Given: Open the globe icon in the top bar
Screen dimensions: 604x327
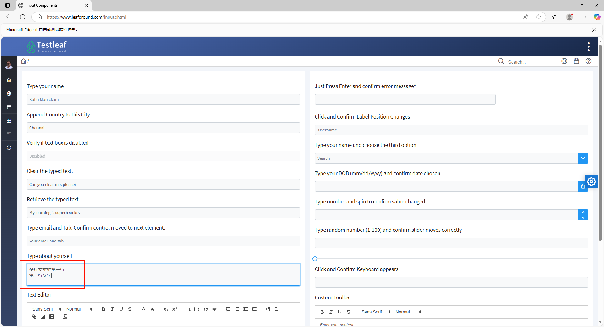Looking at the screenshot, I should click(x=564, y=61).
